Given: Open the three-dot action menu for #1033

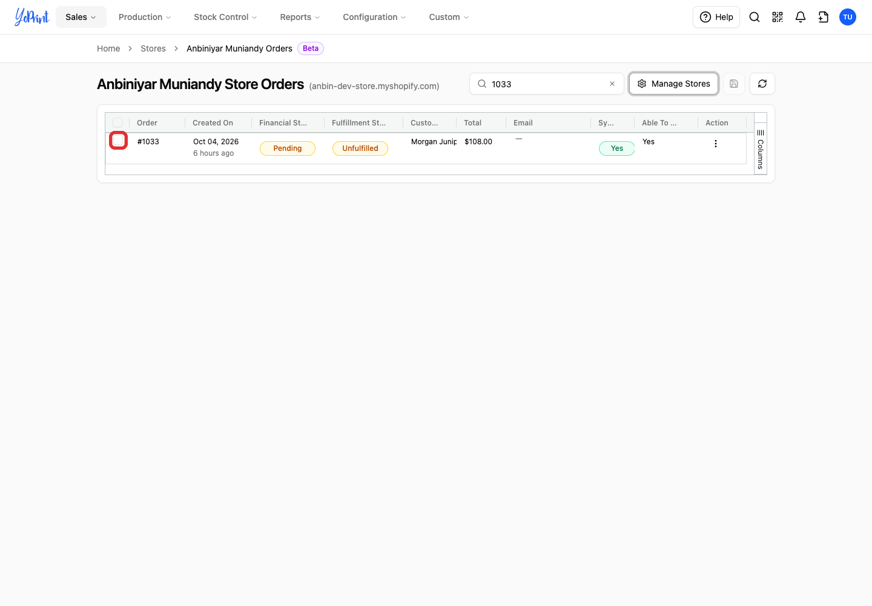Looking at the screenshot, I should tap(716, 144).
